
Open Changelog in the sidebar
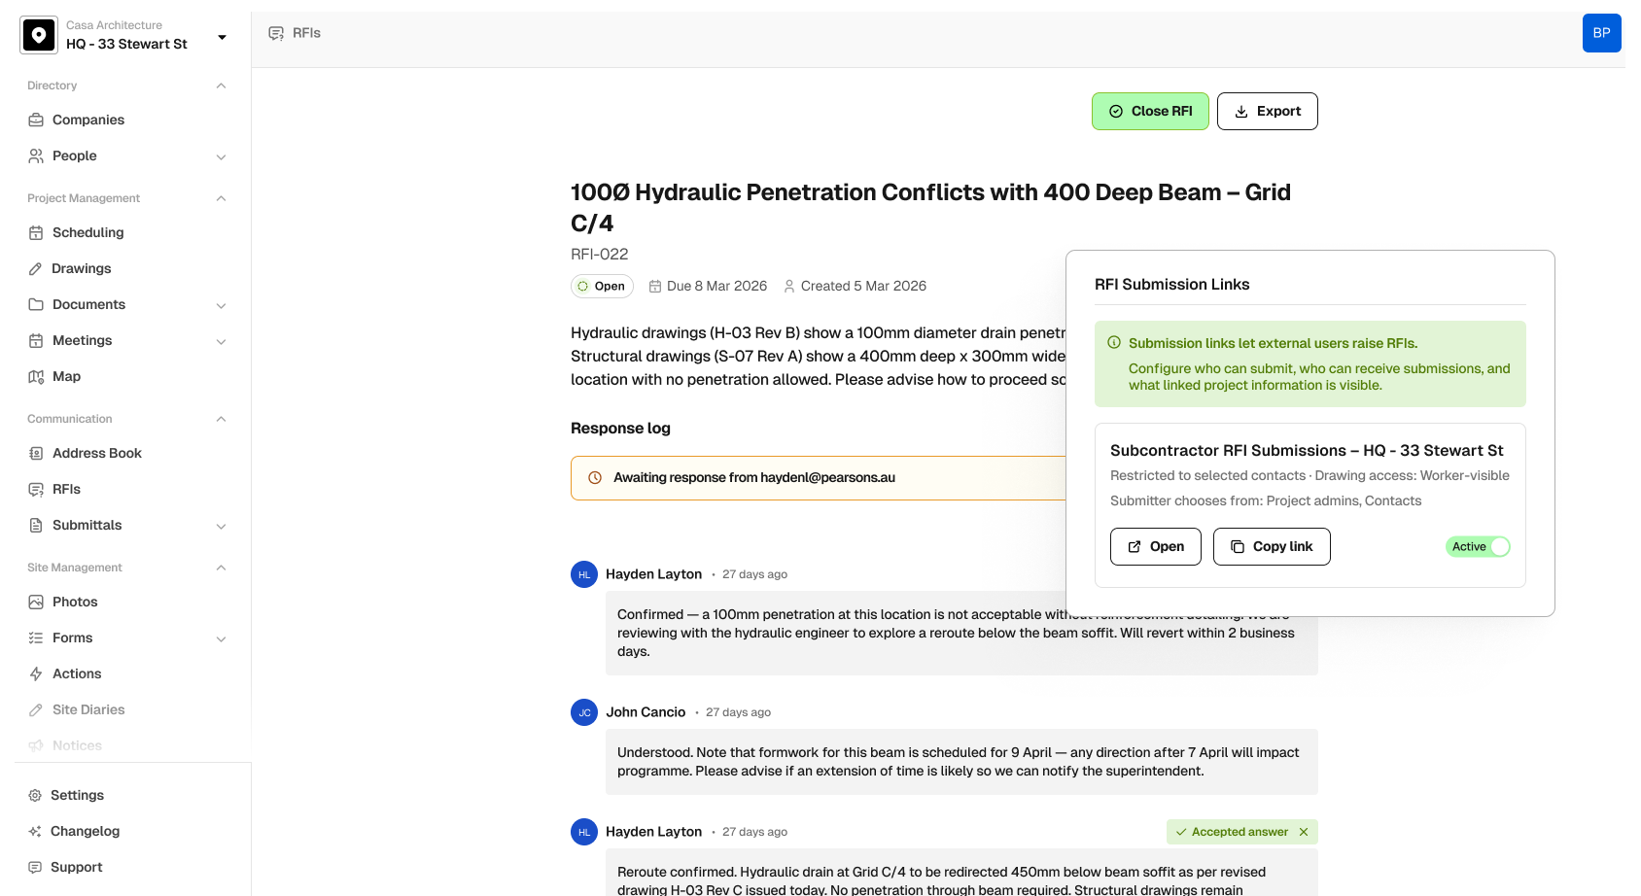pyautogui.click(x=86, y=831)
